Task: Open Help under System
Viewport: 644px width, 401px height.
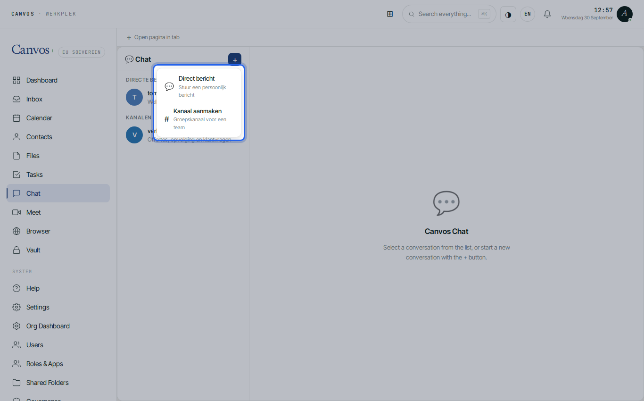Action: point(58,288)
